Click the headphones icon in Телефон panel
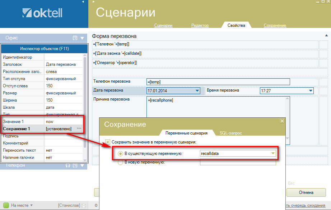331x210 pixels. click(68, 165)
